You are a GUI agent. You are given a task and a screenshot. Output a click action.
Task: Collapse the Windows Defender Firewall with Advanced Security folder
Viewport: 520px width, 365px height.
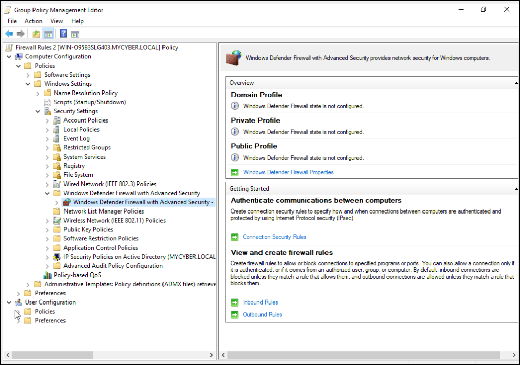pyautogui.click(x=47, y=193)
